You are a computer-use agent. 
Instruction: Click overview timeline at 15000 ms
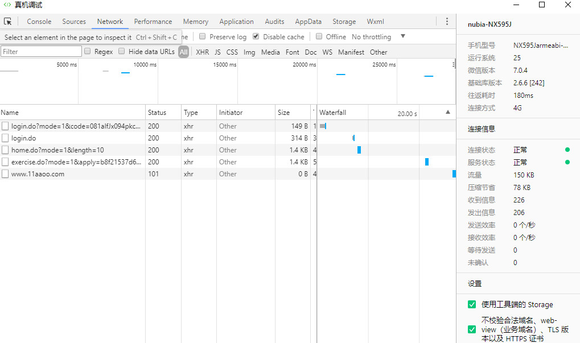point(224,65)
